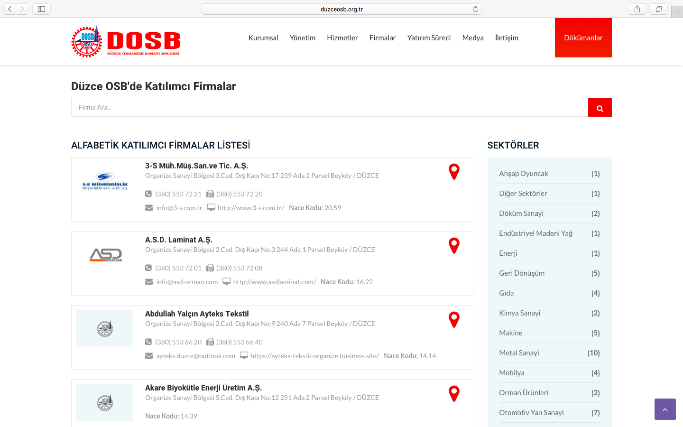Open A.S.D. Laminat A.Ş. title
683x427 pixels.
(179, 240)
